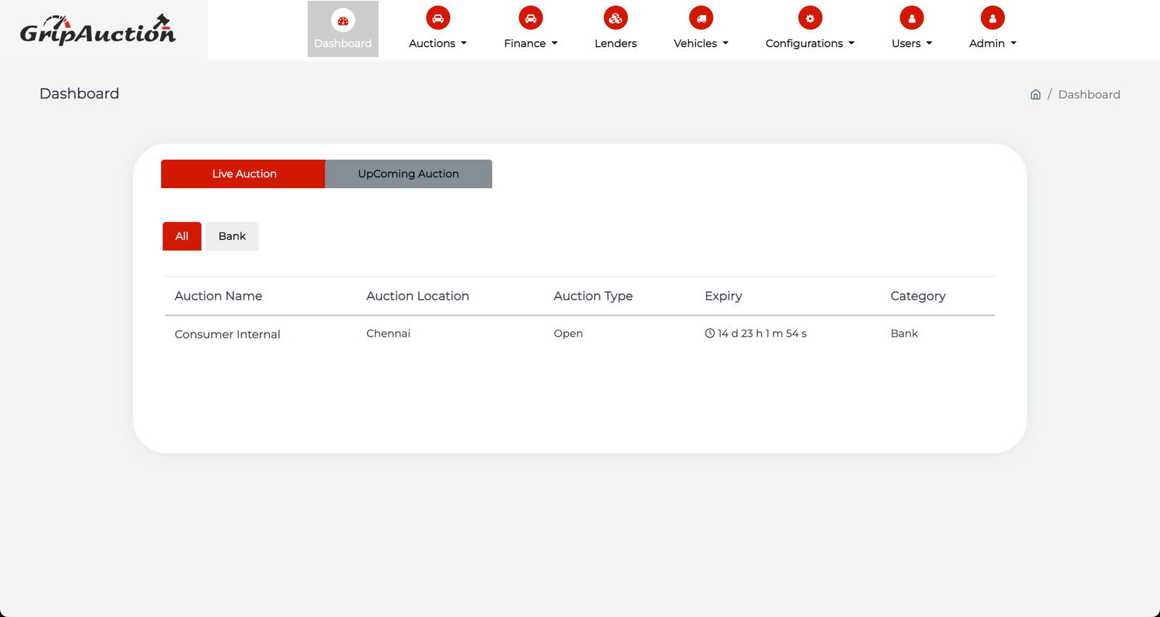Click the Expiry column header
This screenshot has height=617, width=1160.
pyautogui.click(x=723, y=296)
